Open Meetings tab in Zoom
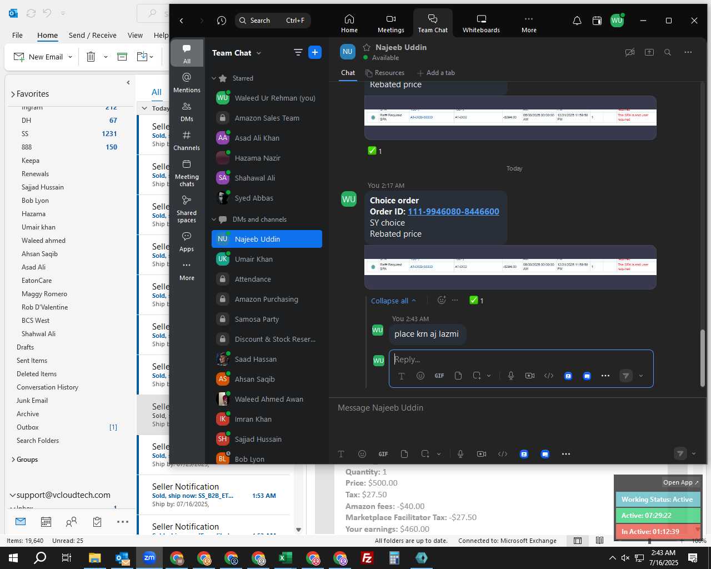The width and height of the screenshot is (711, 569). tap(390, 23)
